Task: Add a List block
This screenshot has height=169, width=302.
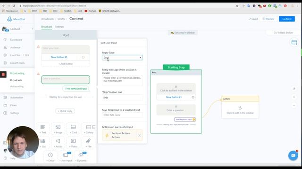Action: (43, 143)
